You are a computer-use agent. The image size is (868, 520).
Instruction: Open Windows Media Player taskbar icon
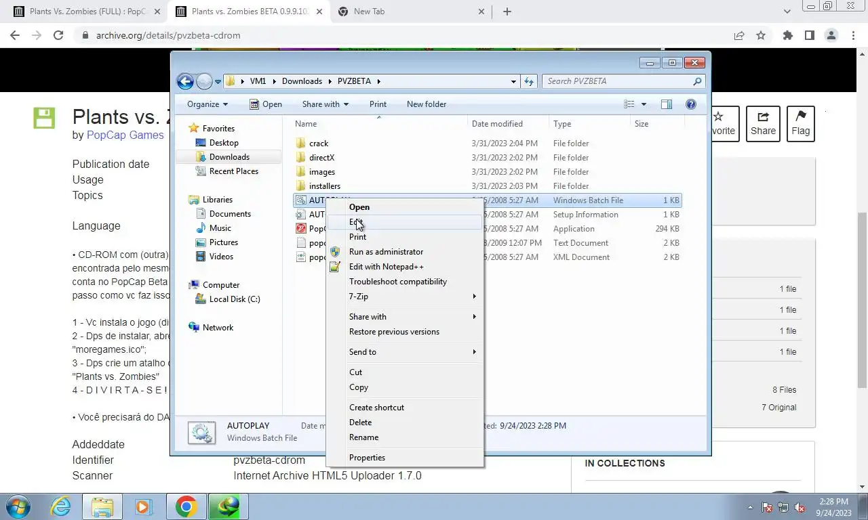pos(143,506)
